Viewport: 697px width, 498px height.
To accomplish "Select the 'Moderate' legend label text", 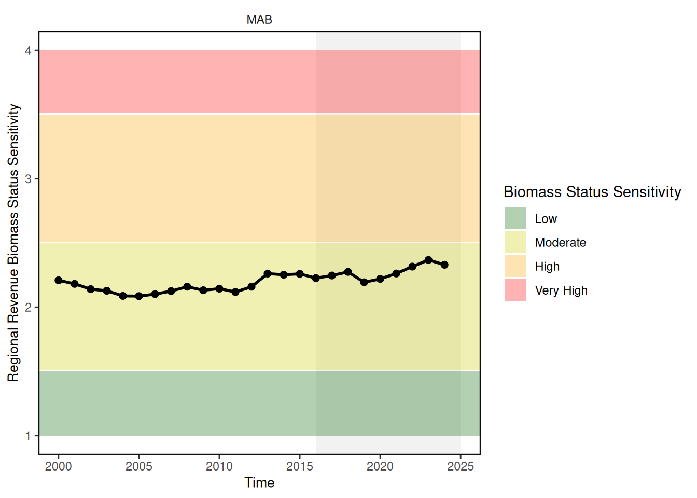I will pos(560,243).
